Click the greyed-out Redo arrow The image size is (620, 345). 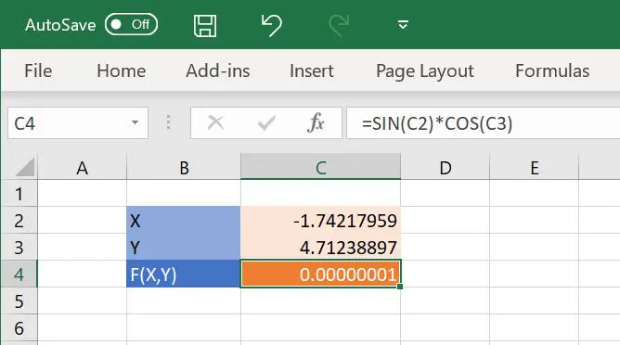click(x=339, y=25)
